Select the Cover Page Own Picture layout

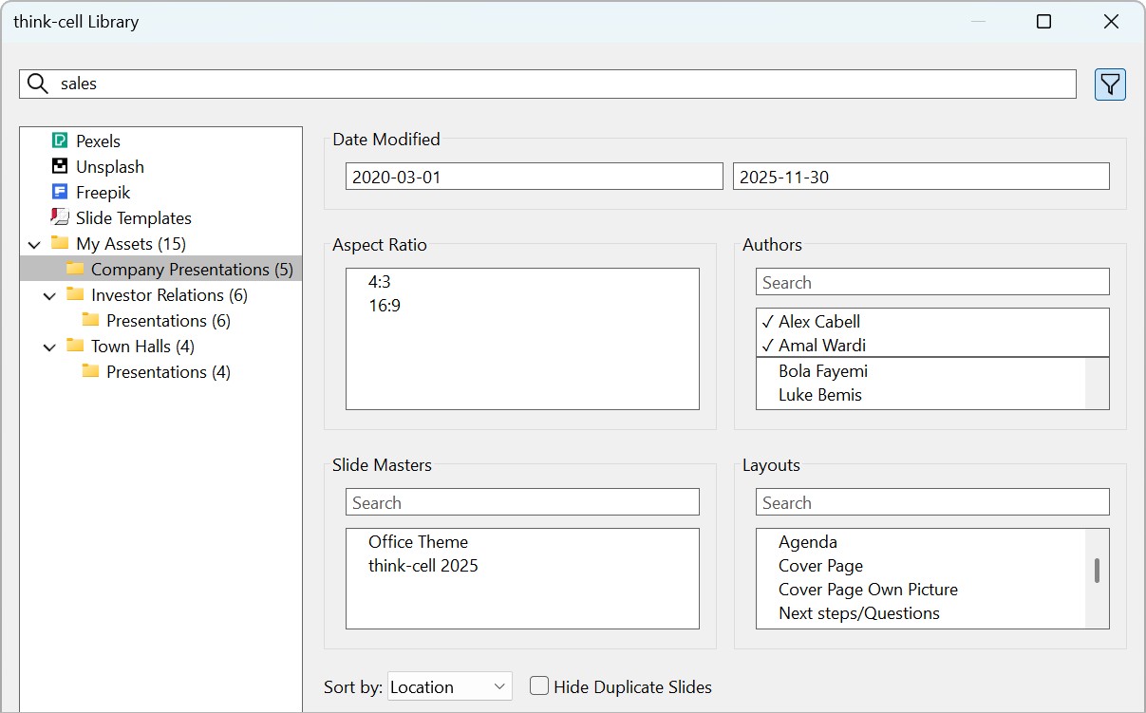coord(868,590)
